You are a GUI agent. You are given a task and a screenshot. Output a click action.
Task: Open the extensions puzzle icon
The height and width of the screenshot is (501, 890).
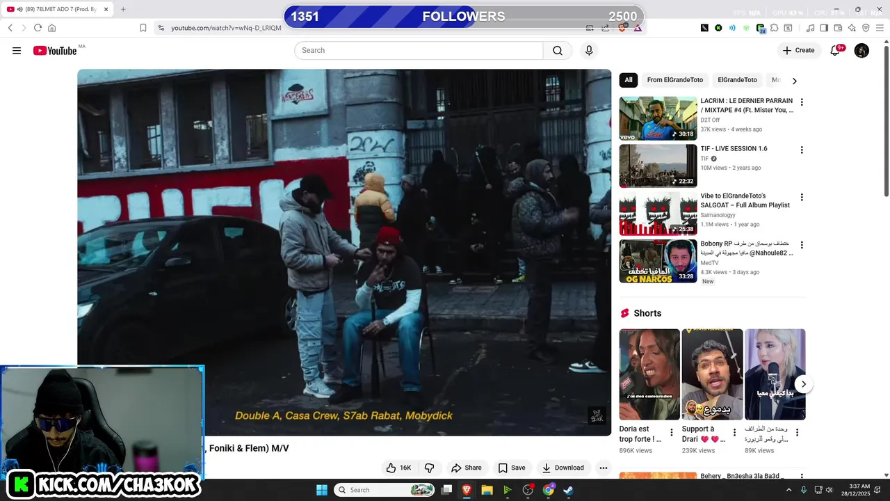pyautogui.click(x=775, y=28)
